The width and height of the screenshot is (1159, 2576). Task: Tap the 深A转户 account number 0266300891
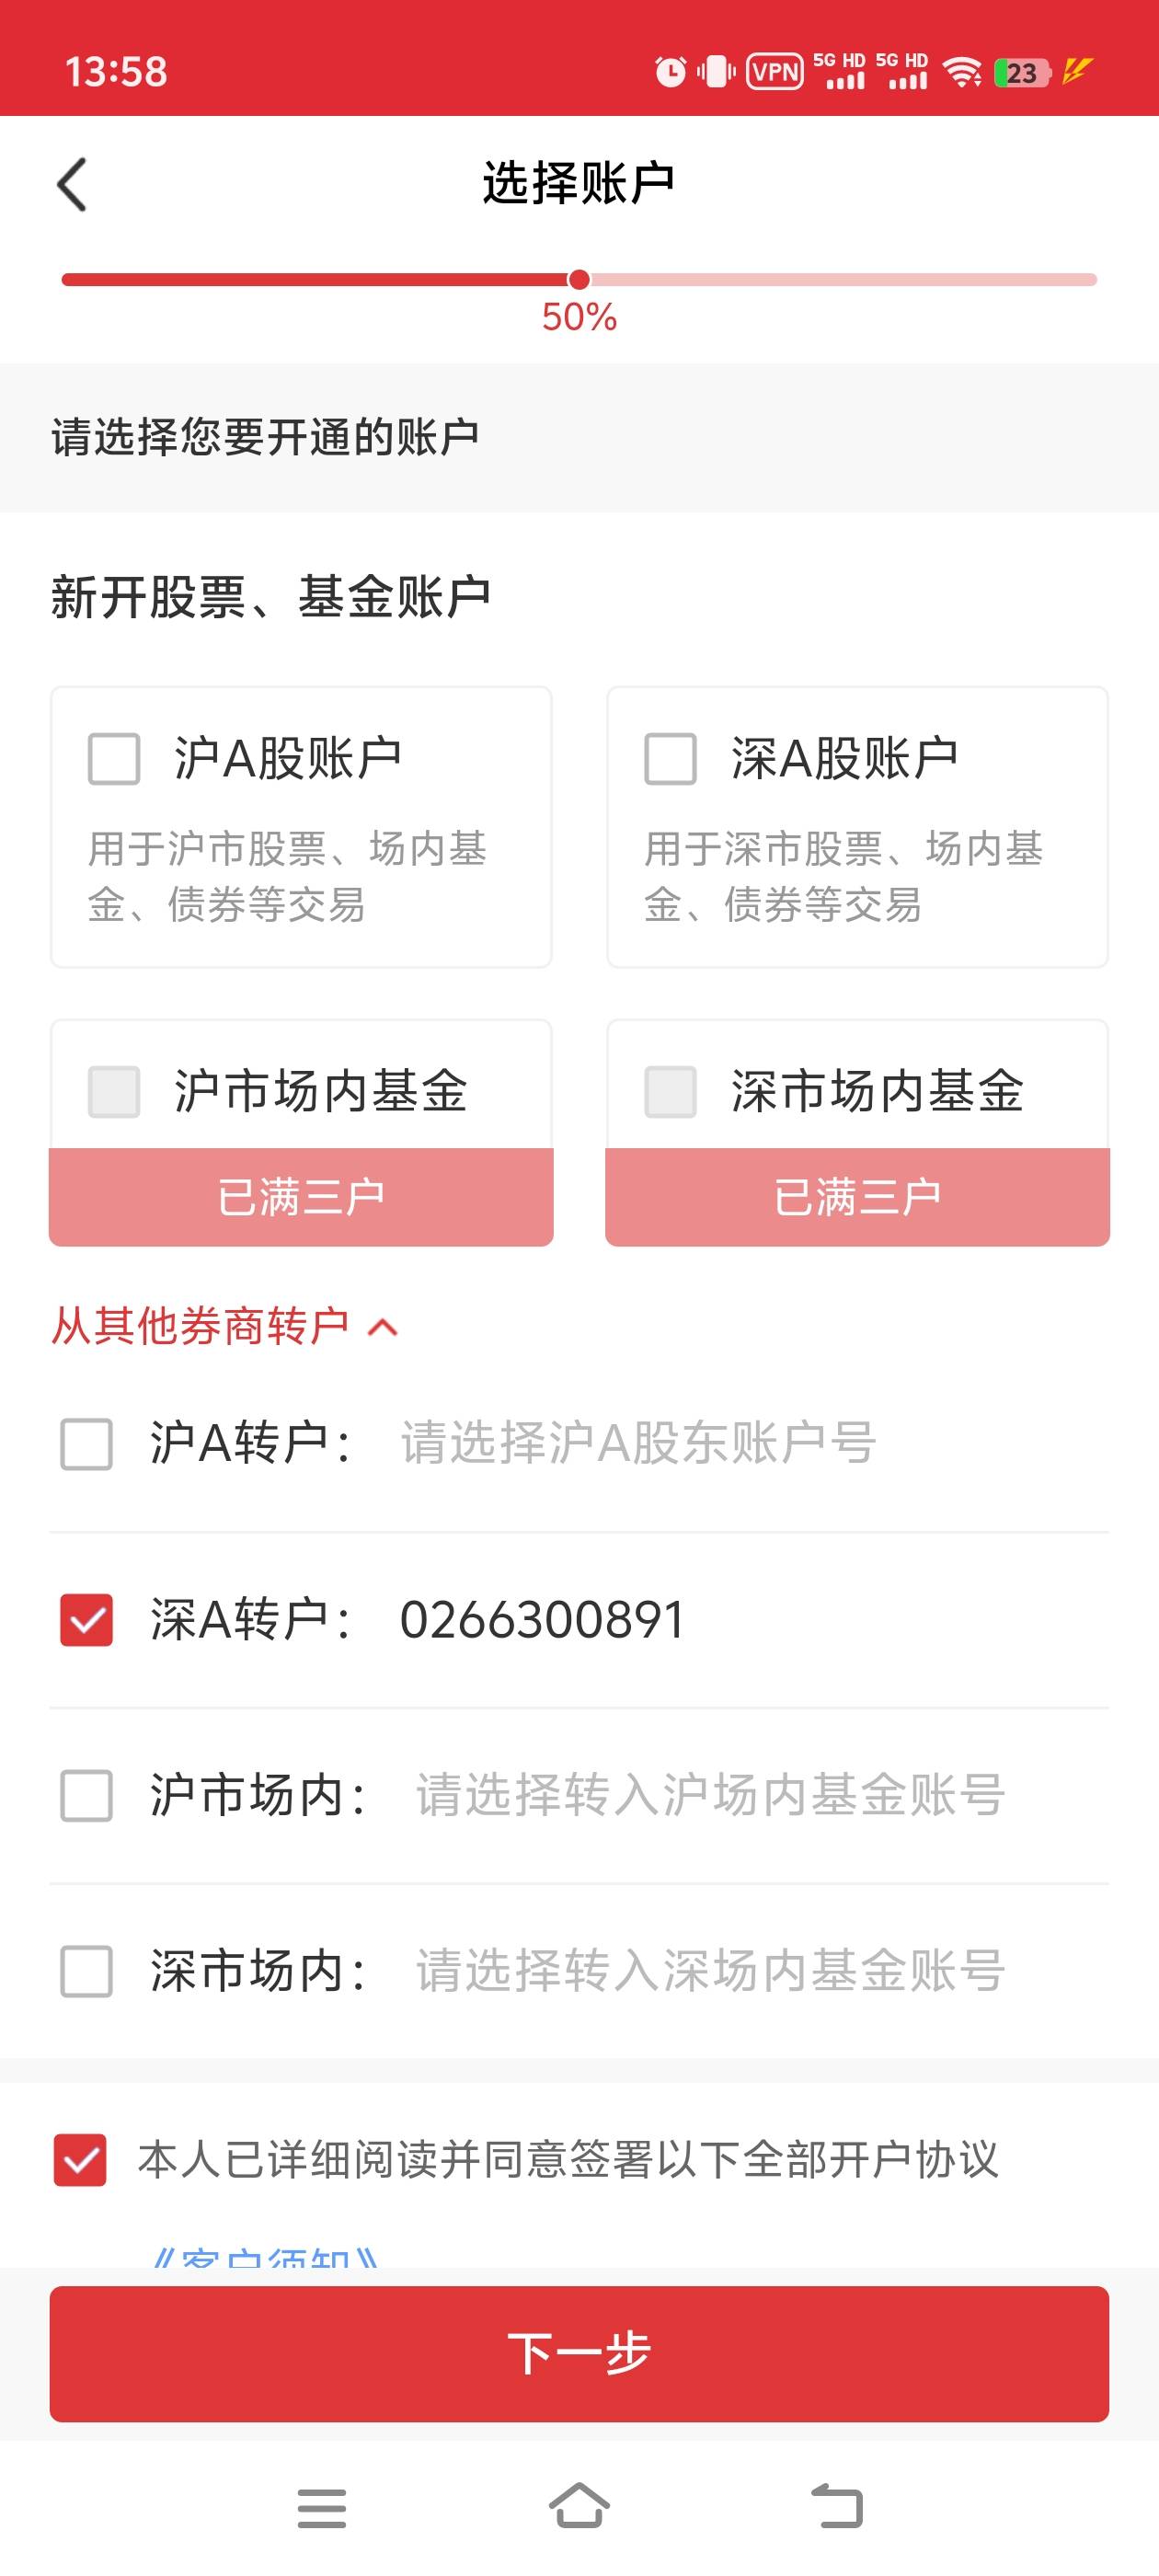coord(542,1620)
